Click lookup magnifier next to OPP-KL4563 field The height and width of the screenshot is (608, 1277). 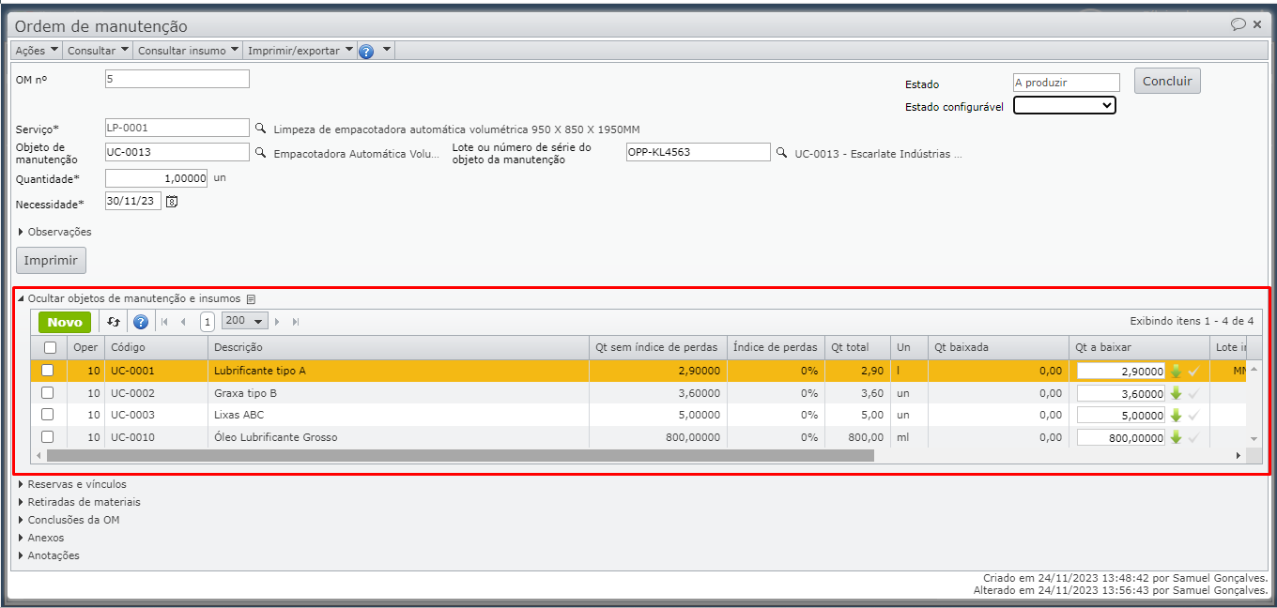click(781, 153)
